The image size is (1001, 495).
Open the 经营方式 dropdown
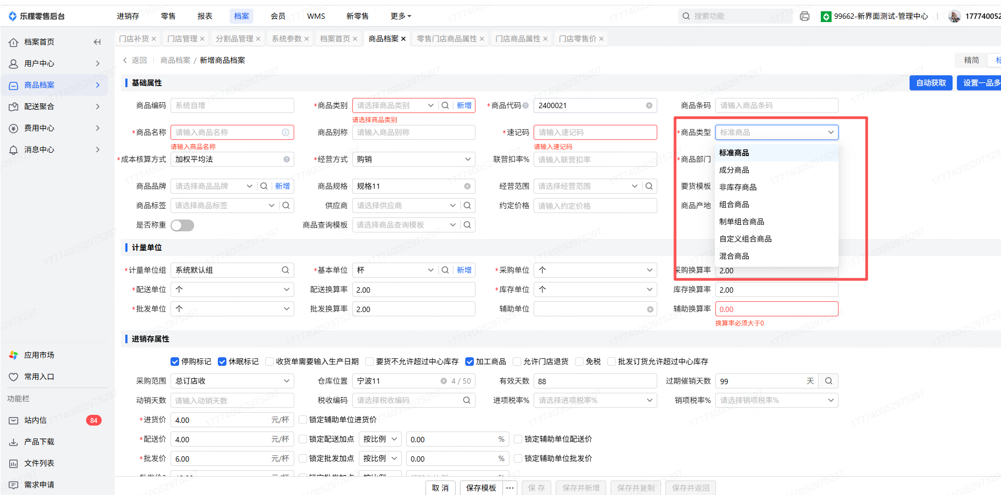[413, 159]
